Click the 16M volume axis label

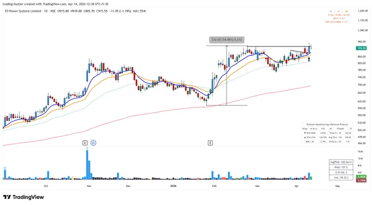click(x=360, y=151)
